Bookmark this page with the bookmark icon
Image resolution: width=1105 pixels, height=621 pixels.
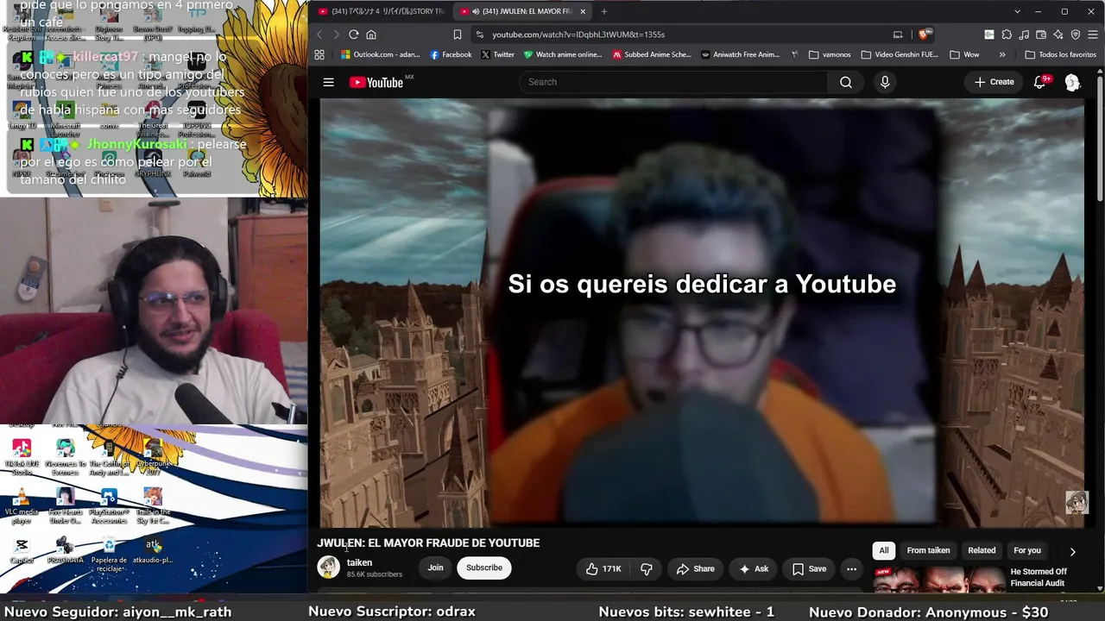point(458,34)
